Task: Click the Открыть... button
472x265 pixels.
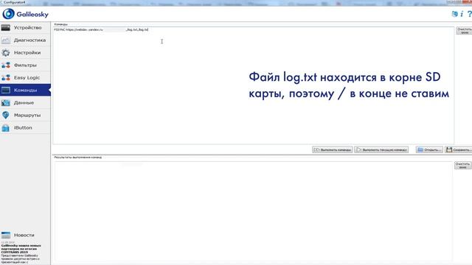Action: pyautogui.click(x=429, y=149)
